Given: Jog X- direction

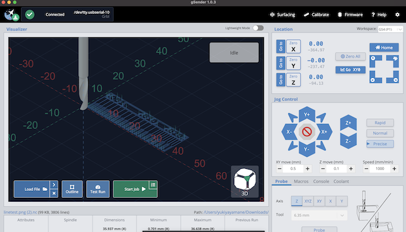Looking at the screenshot, I should [x=289, y=131].
